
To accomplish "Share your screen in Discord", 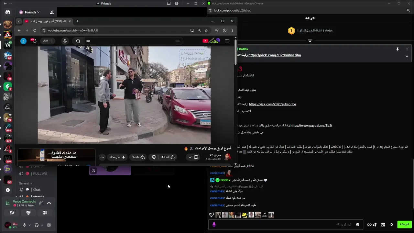I will 28,213.
